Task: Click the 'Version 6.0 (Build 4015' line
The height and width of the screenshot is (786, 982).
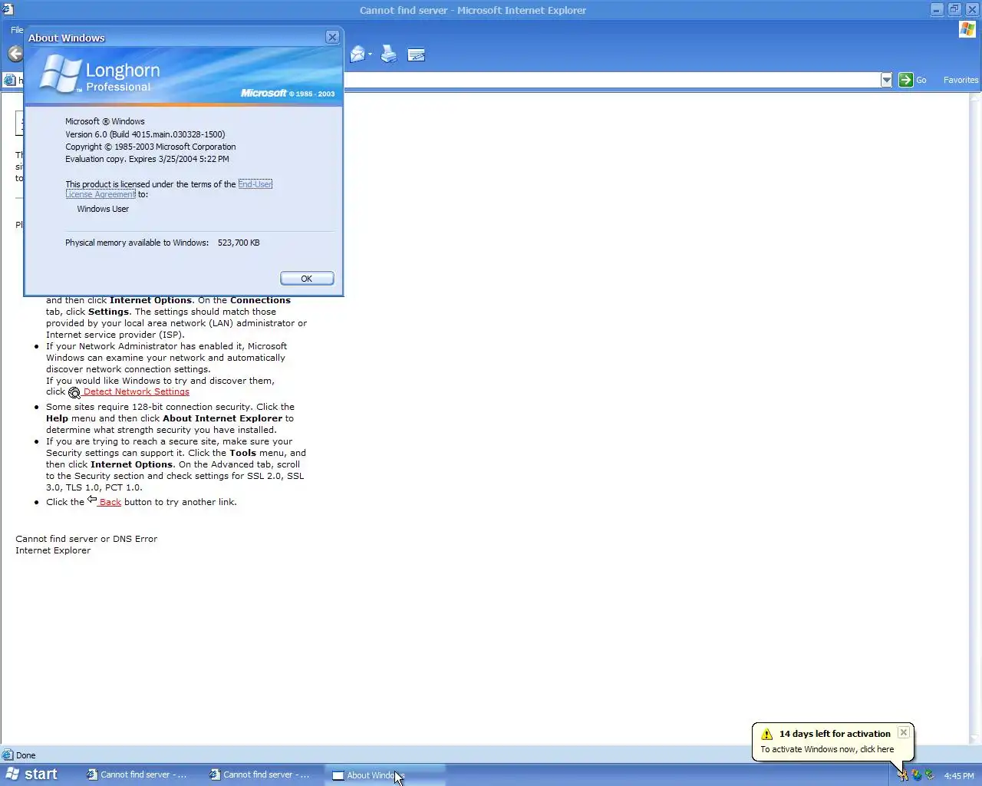Action: tap(145, 134)
